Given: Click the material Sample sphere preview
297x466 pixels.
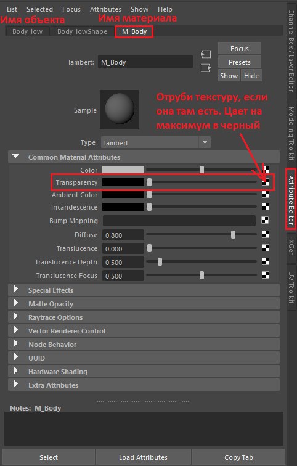Looking at the screenshot, I should [120, 109].
